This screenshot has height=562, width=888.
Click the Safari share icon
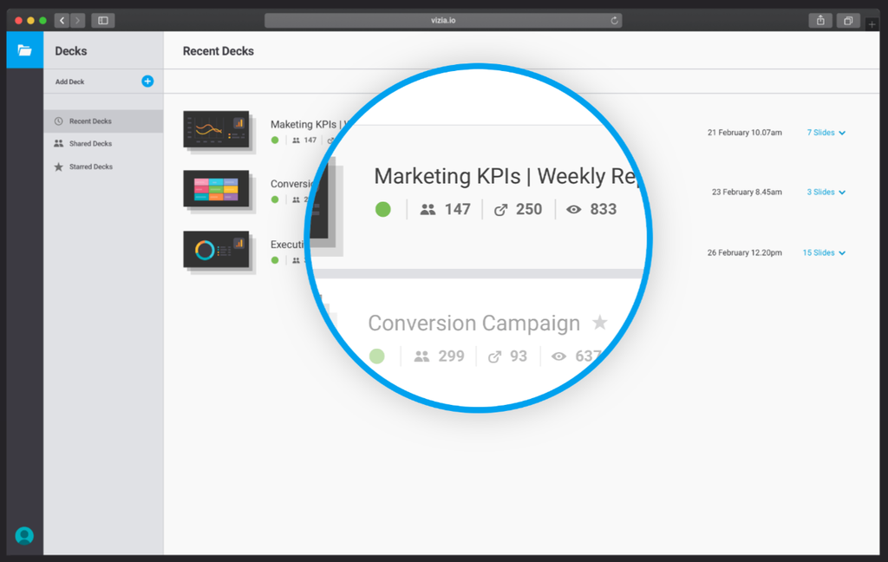819,20
